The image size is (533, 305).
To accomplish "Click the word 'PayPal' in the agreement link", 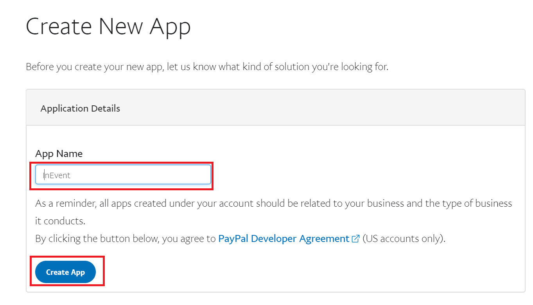I will tap(233, 238).
